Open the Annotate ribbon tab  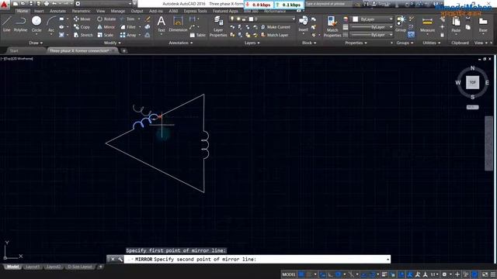pos(57,11)
